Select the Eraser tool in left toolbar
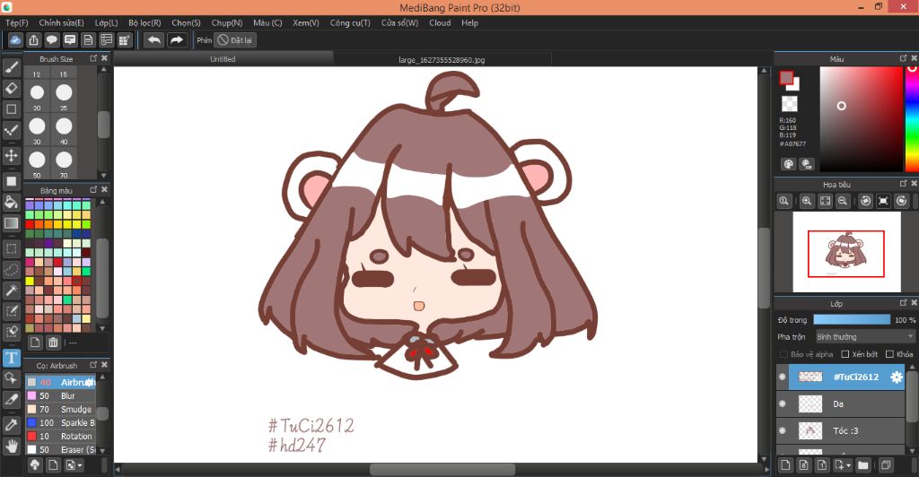919x477 pixels. pos(11,89)
